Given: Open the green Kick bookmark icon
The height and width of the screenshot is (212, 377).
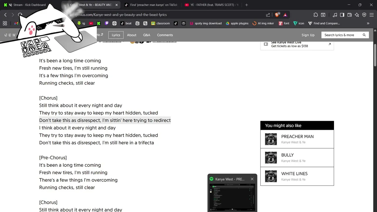Looking at the screenshot, I should (99, 23).
